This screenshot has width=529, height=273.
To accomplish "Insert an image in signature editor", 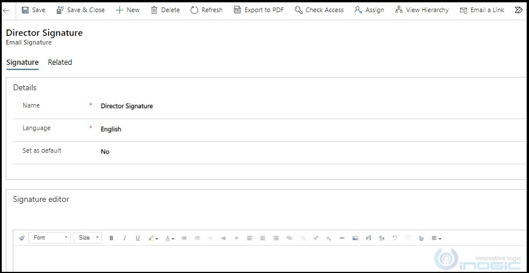I will [x=355, y=238].
